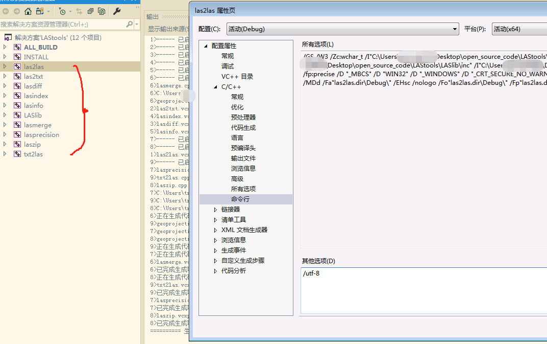The width and height of the screenshot is (547, 344).
Task: Click the Collapse All icon in Solution Explorer
Action: pyautogui.click(x=90, y=12)
